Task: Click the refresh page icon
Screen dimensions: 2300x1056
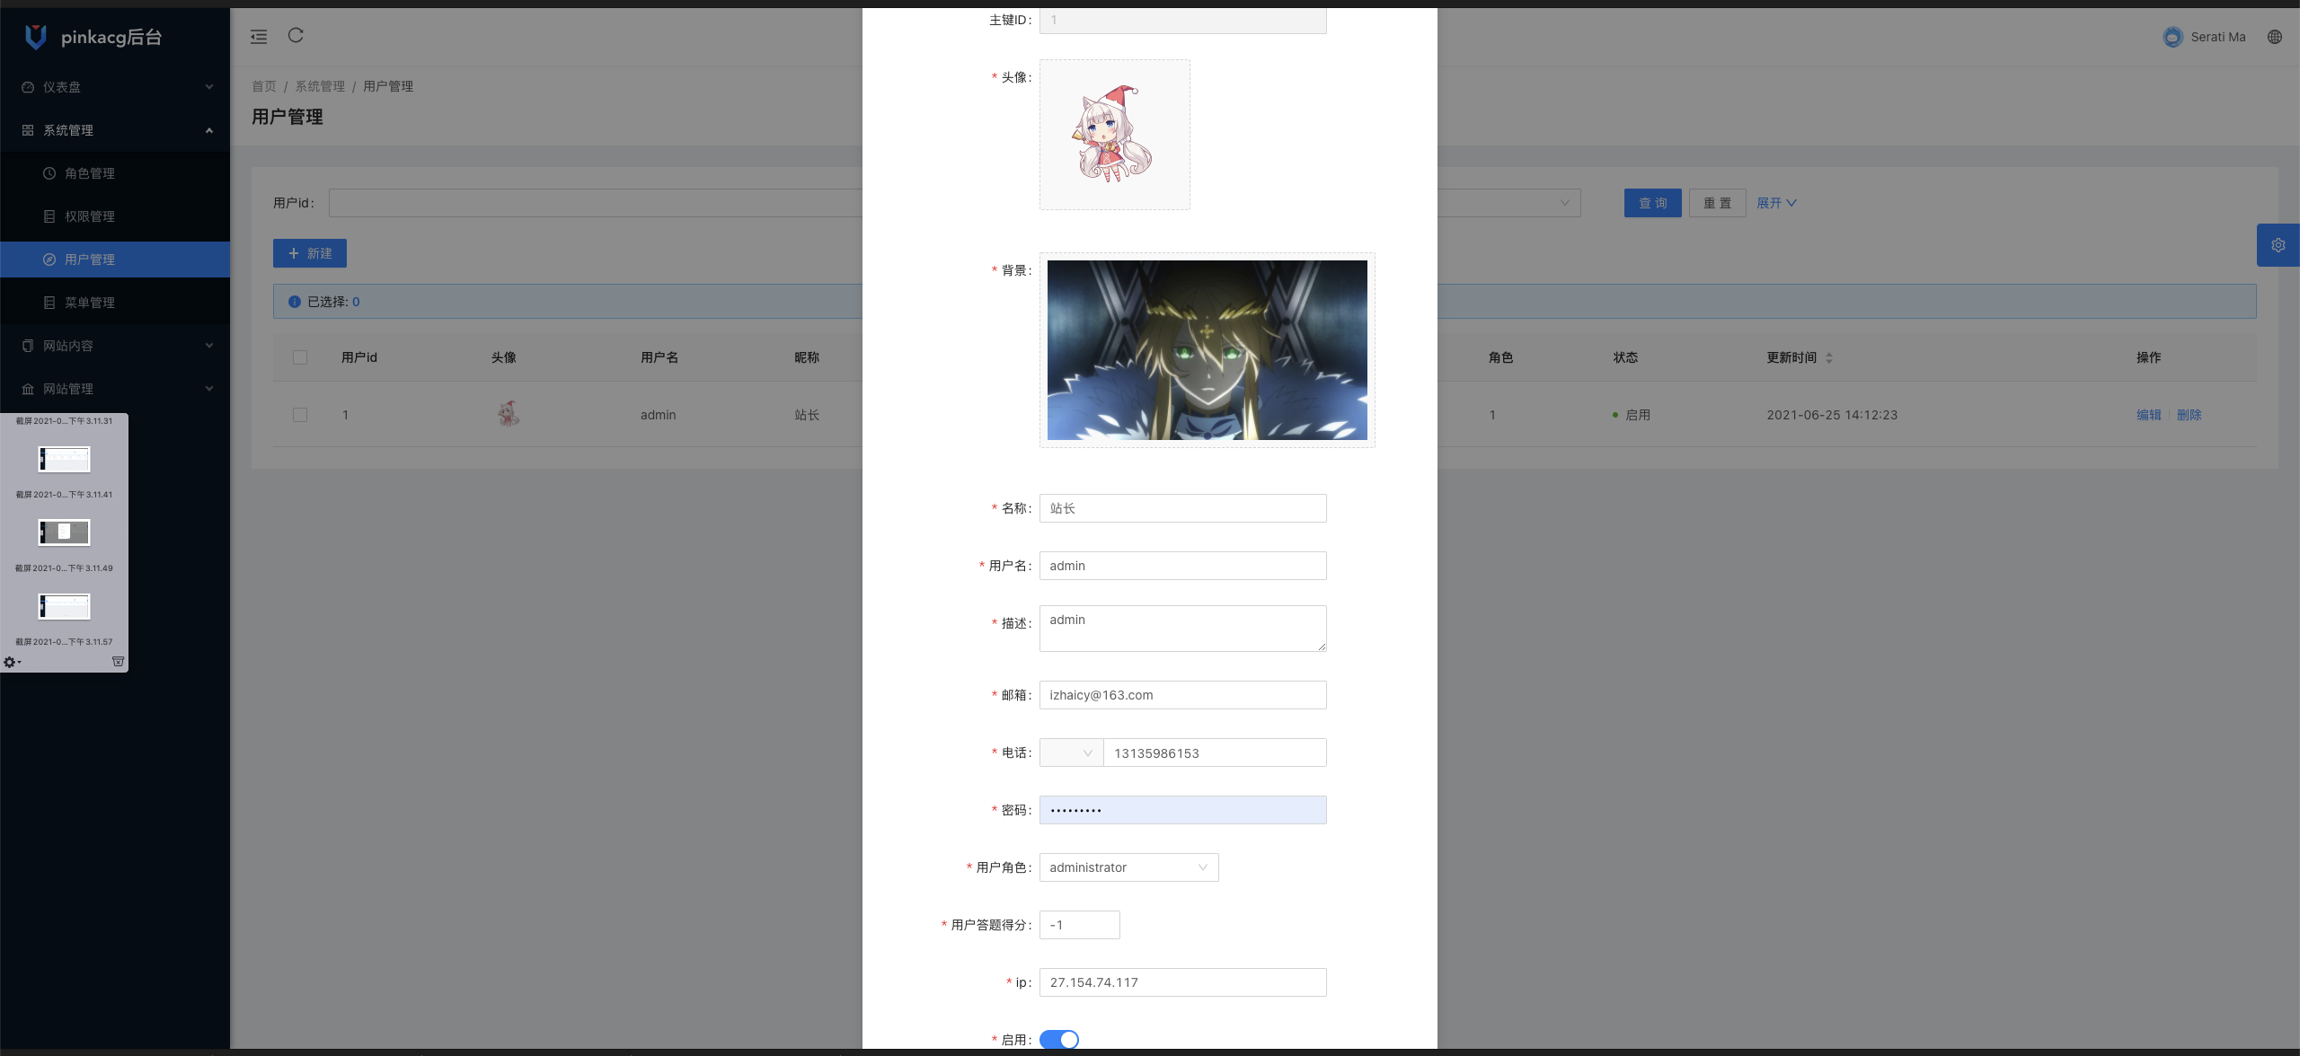Action: [296, 36]
